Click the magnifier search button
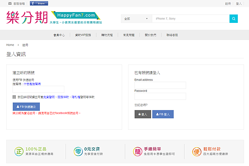 (233, 19)
